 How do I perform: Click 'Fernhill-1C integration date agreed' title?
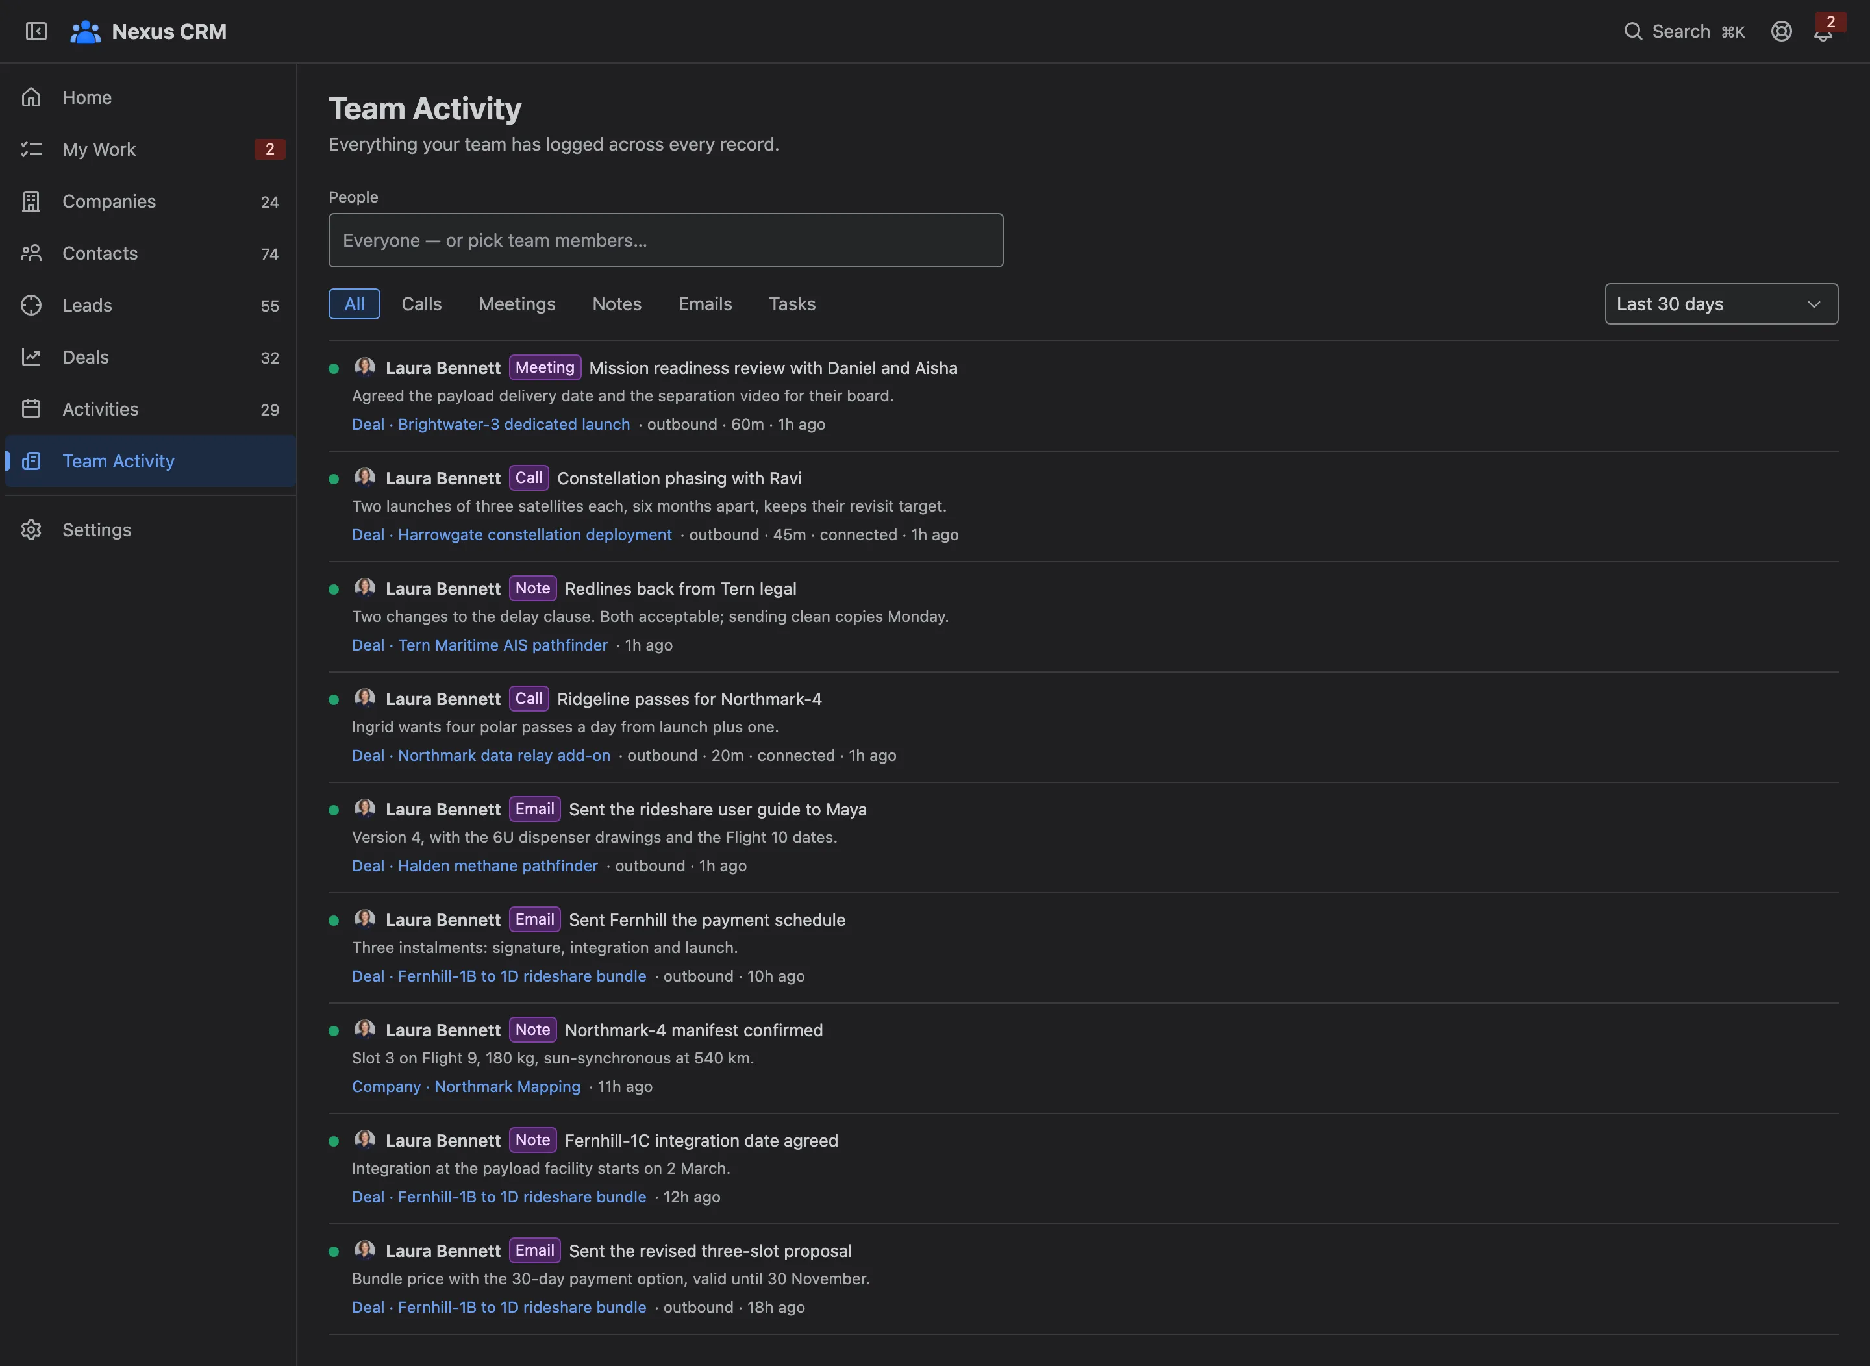[x=701, y=1140]
